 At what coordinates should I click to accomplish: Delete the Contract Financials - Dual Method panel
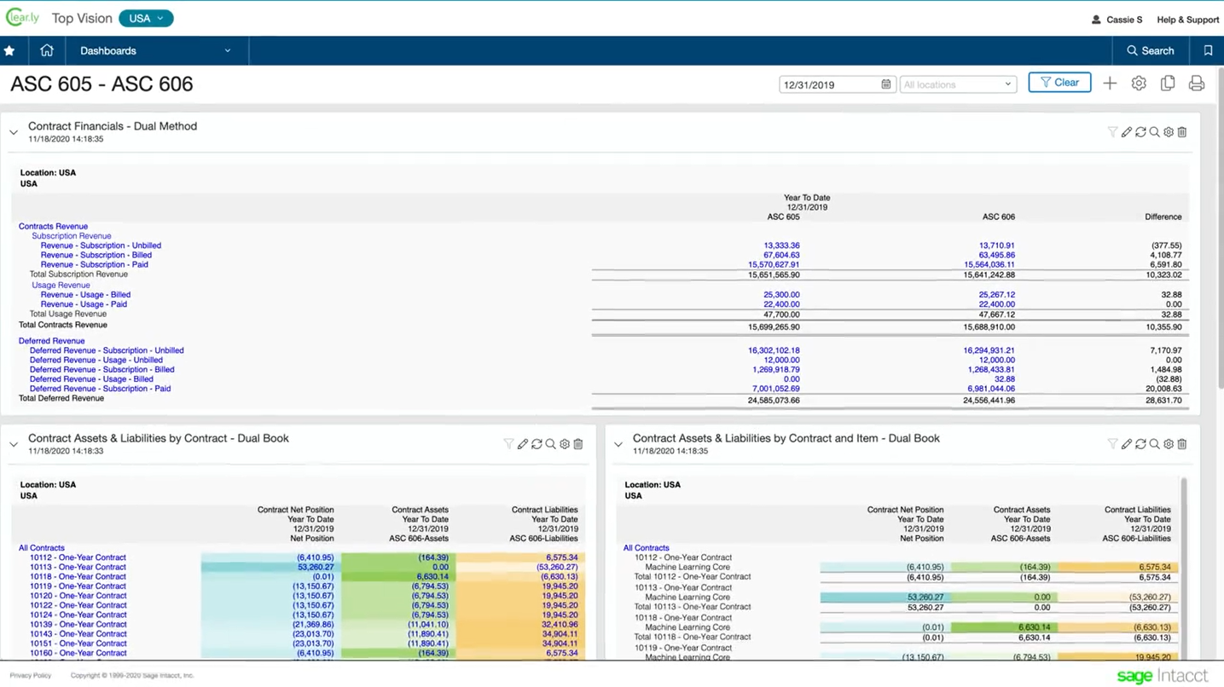[x=1182, y=132]
